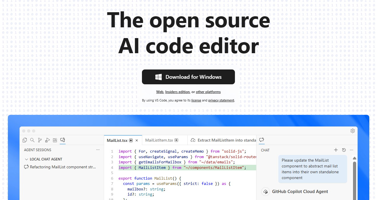
Task: Open the Insiders edition link
Action: coord(178,92)
